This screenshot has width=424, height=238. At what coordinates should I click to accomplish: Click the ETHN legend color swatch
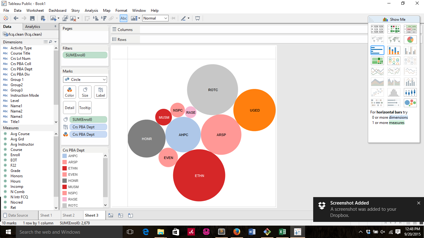click(x=65, y=168)
